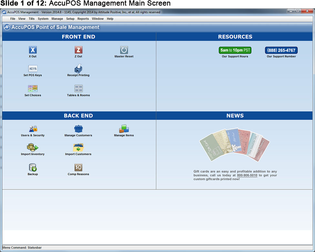315x252 pixels.
Task: Click the Backup database icon
Action: (33, 168)
